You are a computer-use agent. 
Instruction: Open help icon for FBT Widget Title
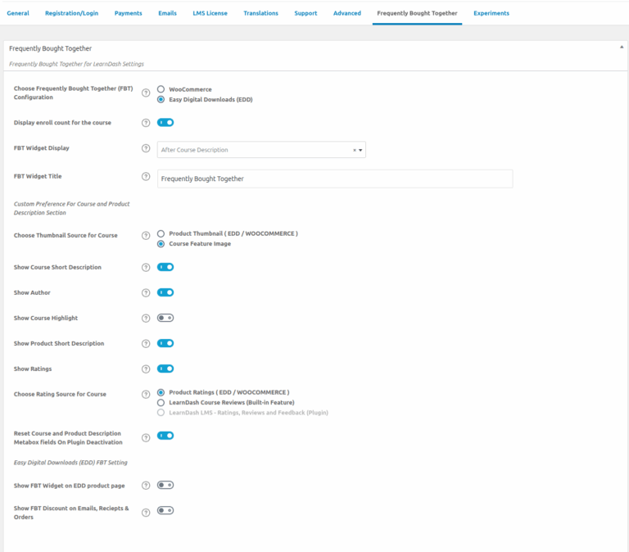(146, 177)
